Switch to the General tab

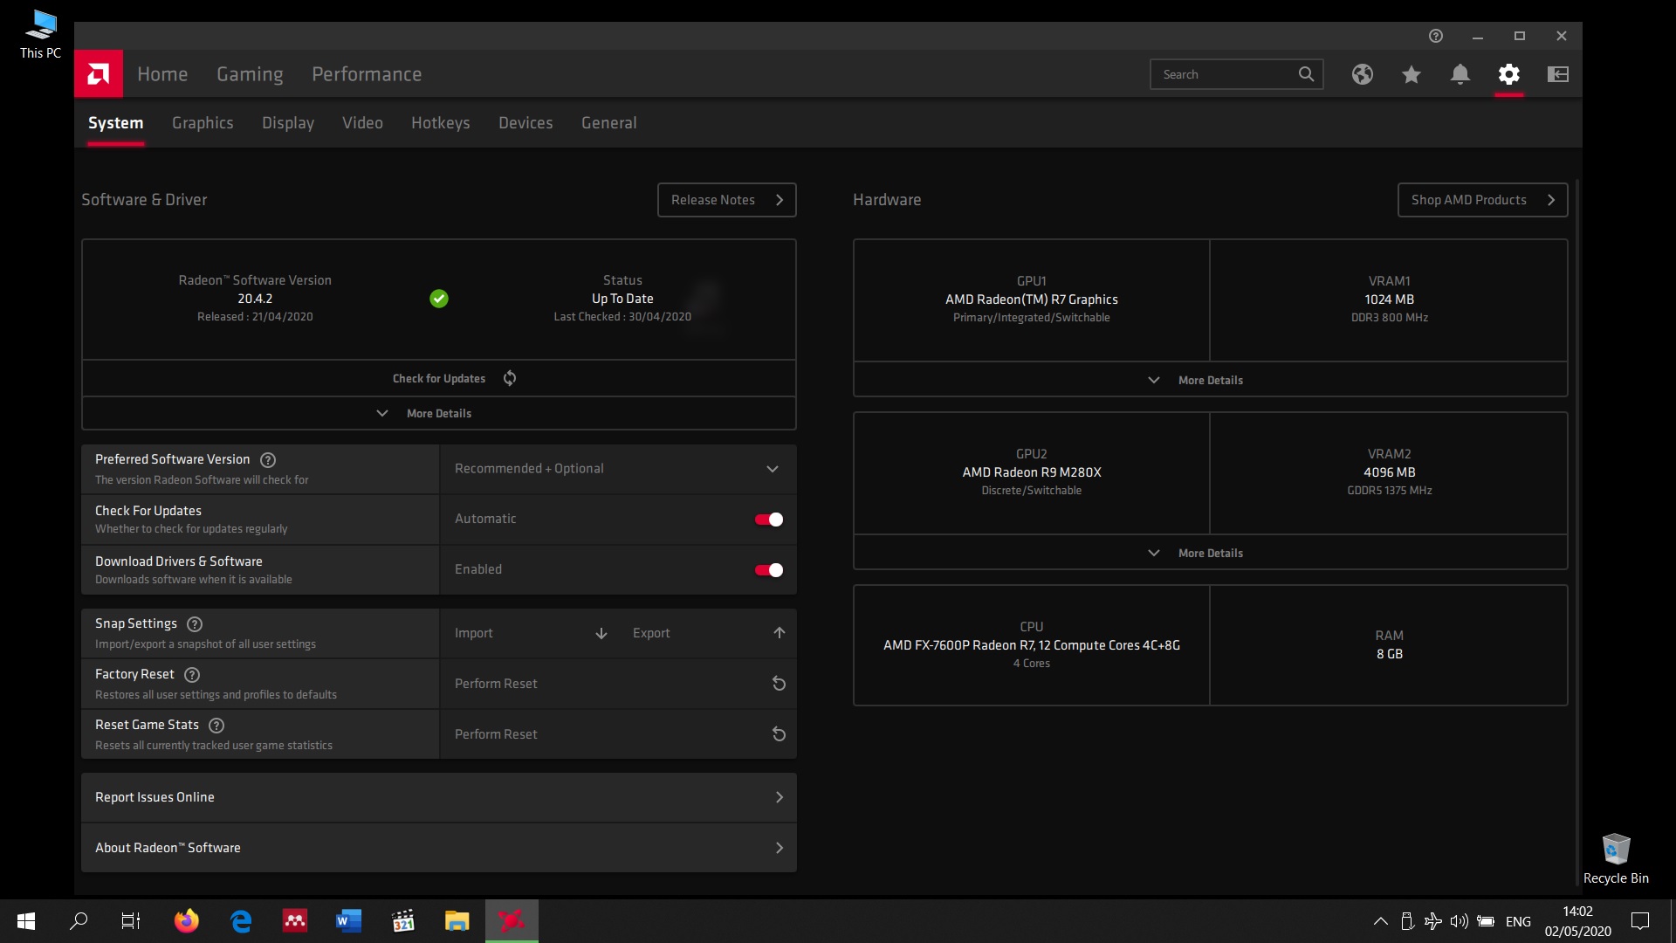(609, 123)
